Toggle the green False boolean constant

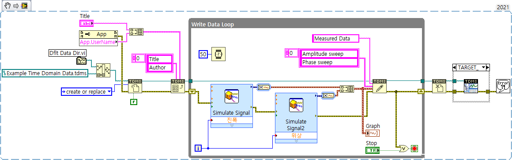pyautogui.click(x=134, y=102)
